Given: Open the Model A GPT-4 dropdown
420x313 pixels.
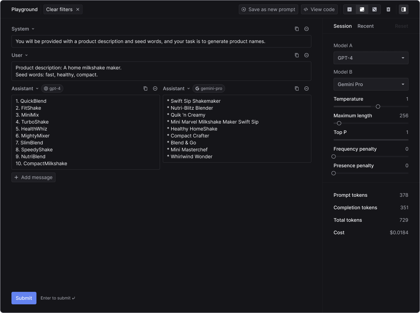Looking at the screenshot, I should [x=371, y=58].
